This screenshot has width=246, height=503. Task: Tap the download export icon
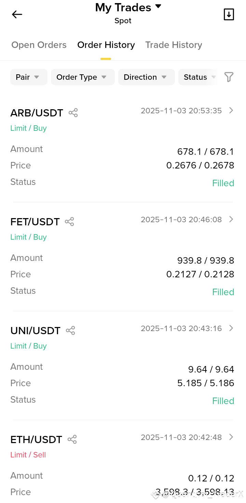click(229, 14)
